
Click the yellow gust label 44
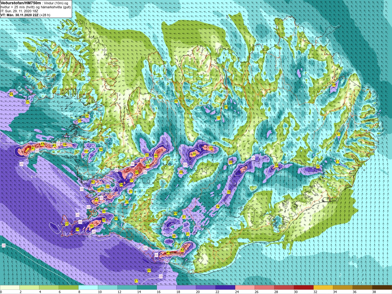[x=96, y=199]
